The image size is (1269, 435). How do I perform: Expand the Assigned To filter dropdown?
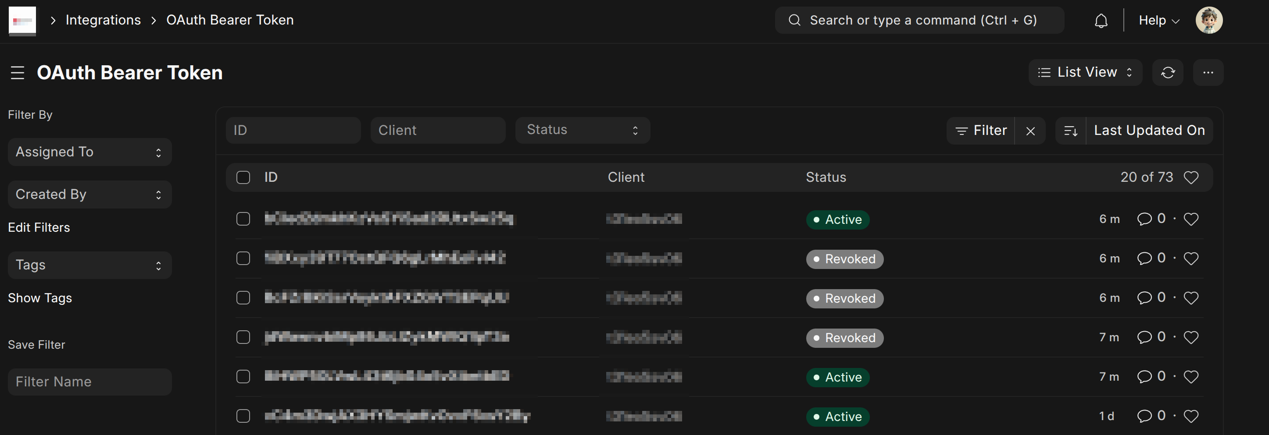point(89,152)
